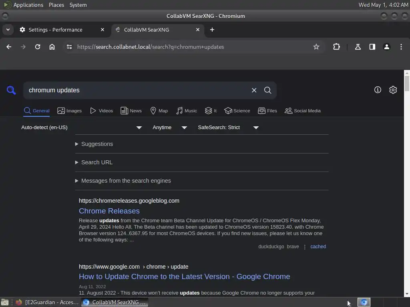Reload the current page
410x307 pixels.
pos(38,47)
